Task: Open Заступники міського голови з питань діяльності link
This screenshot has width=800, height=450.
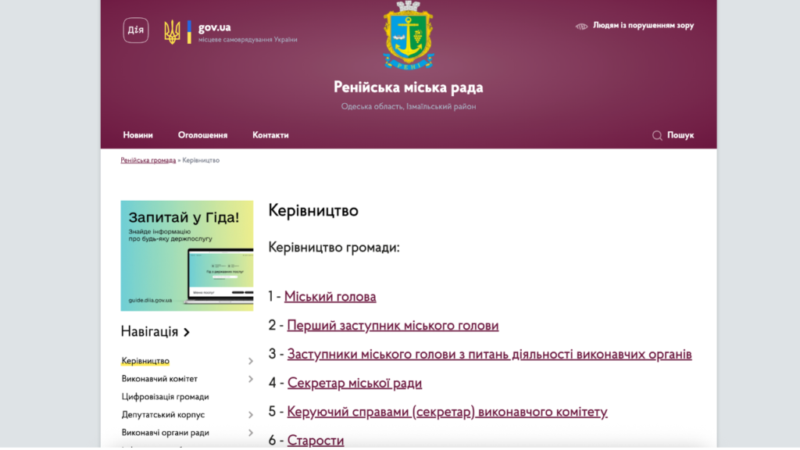Action: click(x=489, y=354)
